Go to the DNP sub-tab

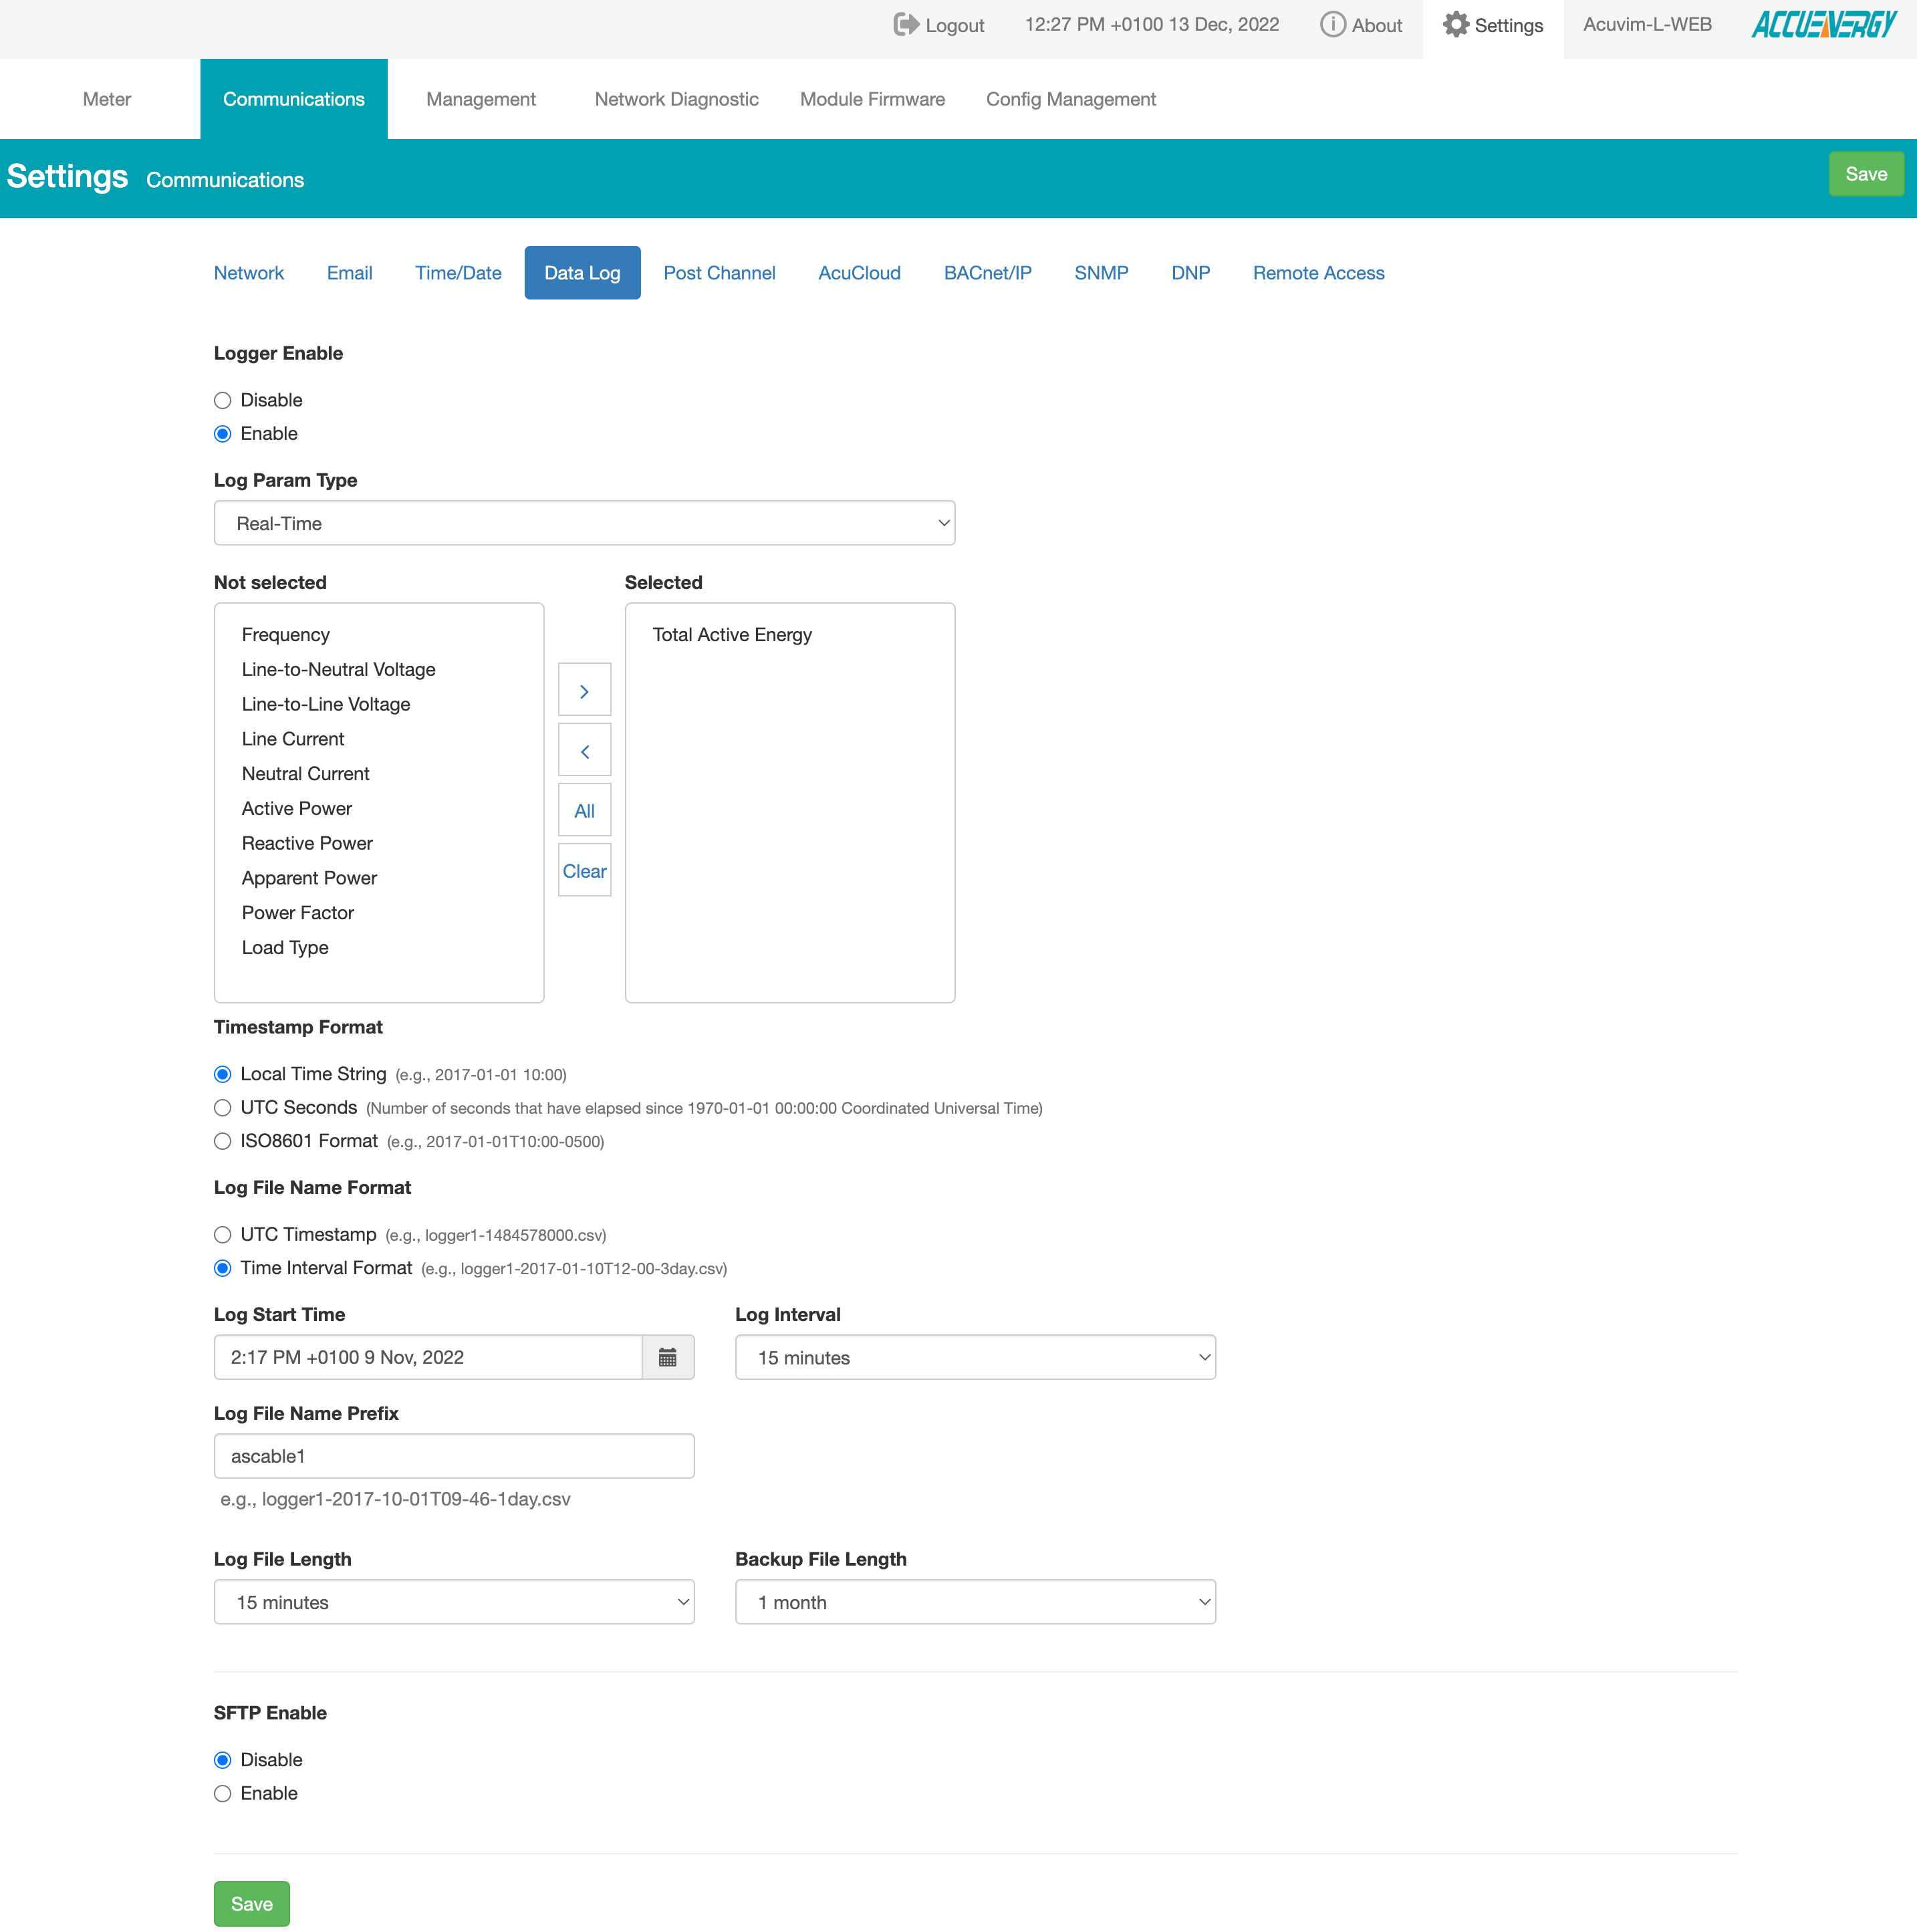coord(1190,273)
